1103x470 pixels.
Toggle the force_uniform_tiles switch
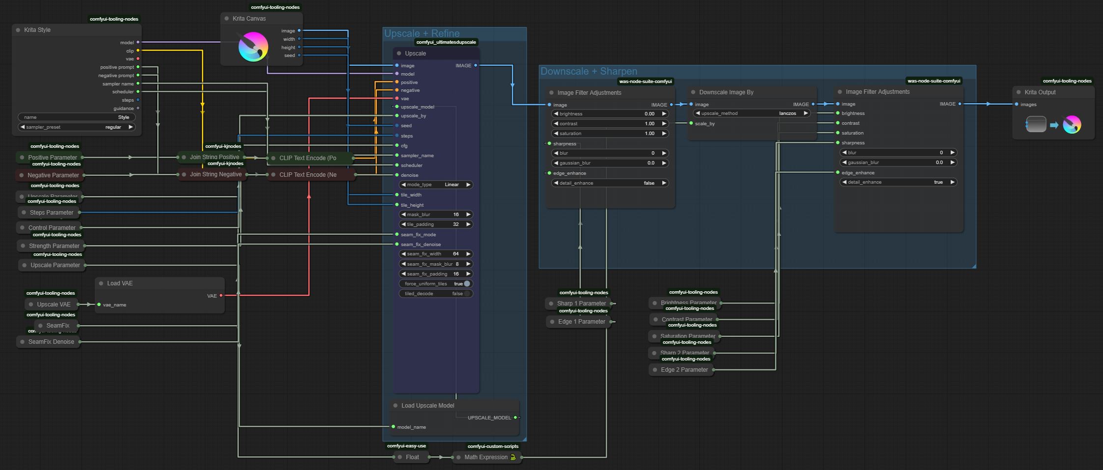[466, 284]
